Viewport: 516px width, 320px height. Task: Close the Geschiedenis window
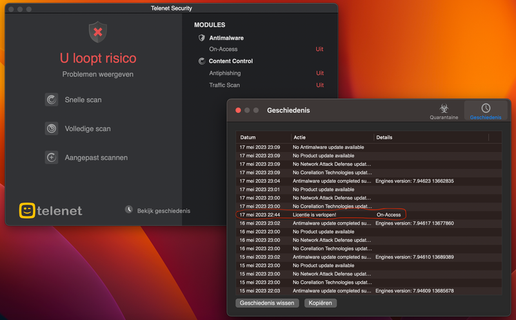tap(238, 110)
